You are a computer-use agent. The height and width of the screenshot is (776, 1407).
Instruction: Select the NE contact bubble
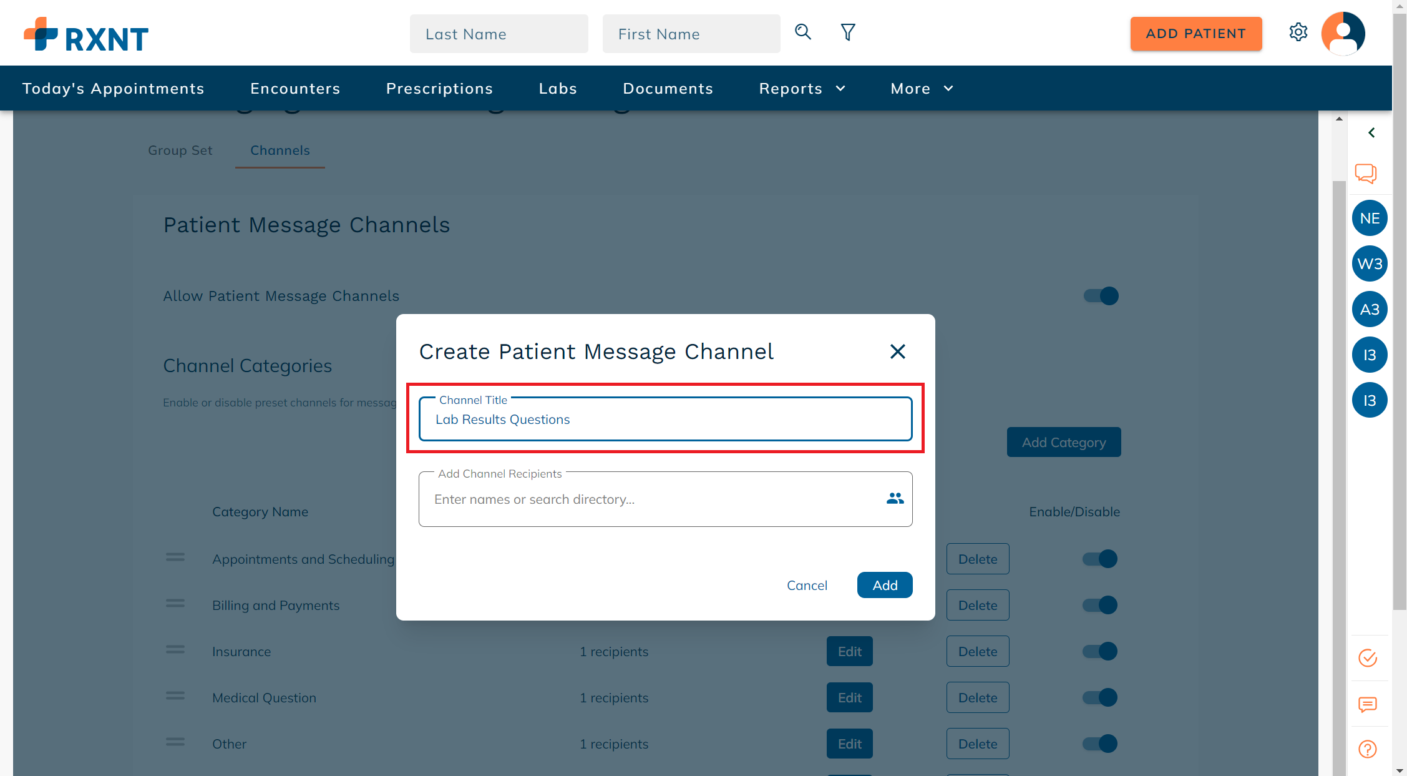point(1370,218)
